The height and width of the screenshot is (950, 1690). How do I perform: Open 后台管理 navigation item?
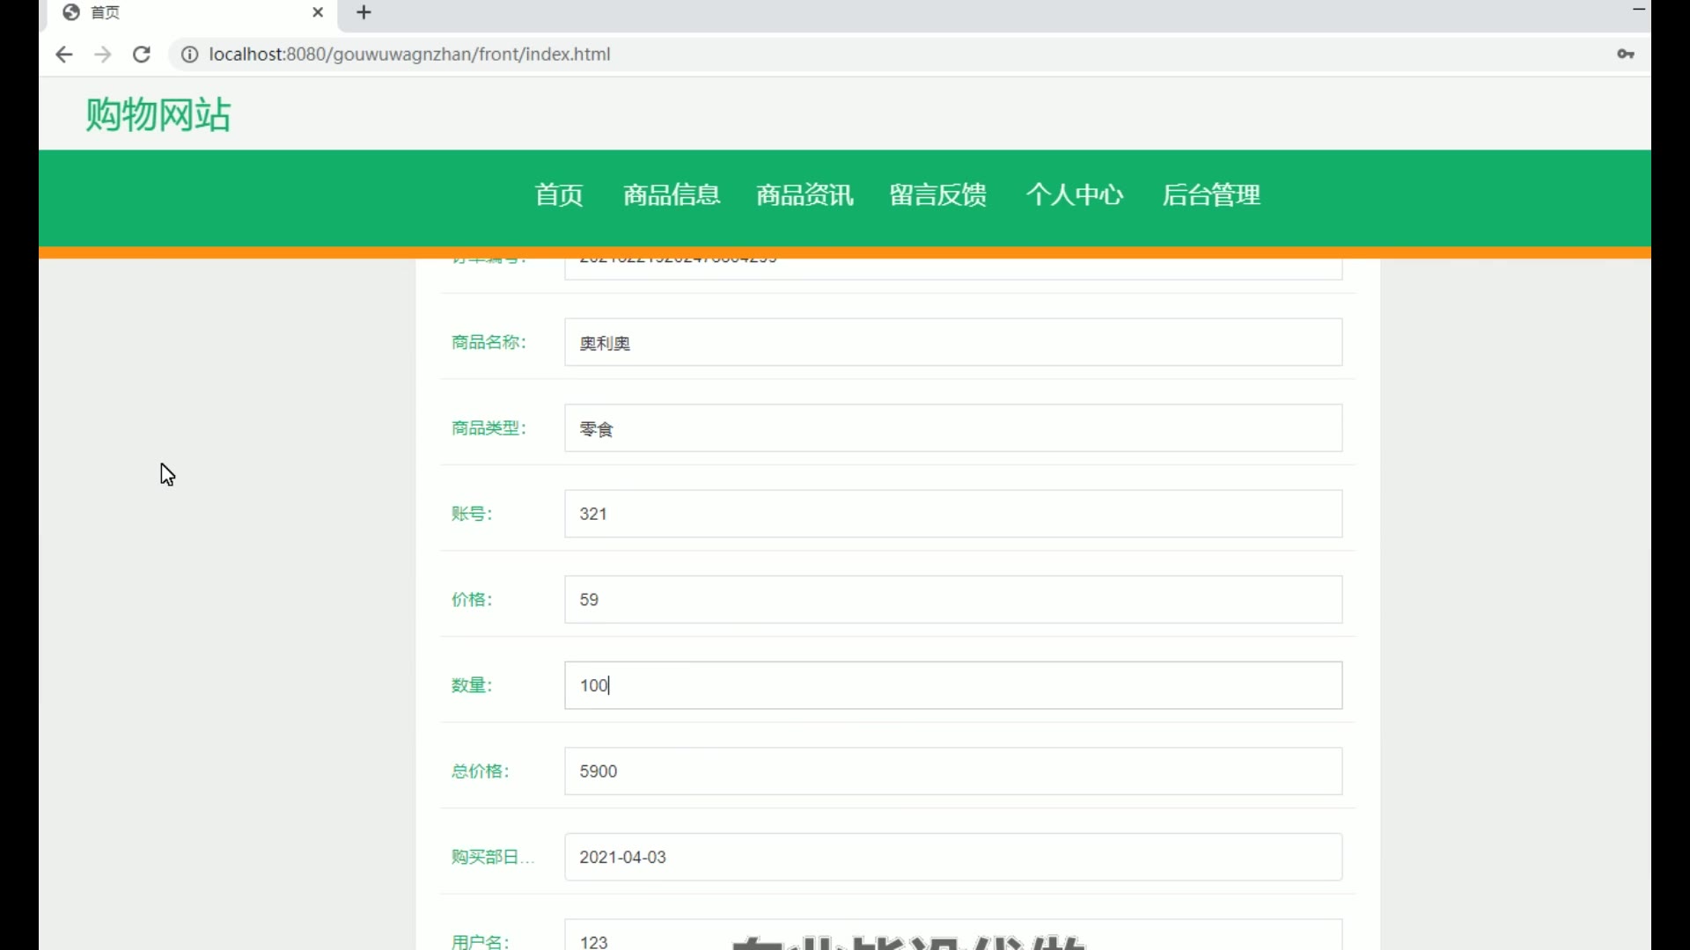[x=1211, y=195]
